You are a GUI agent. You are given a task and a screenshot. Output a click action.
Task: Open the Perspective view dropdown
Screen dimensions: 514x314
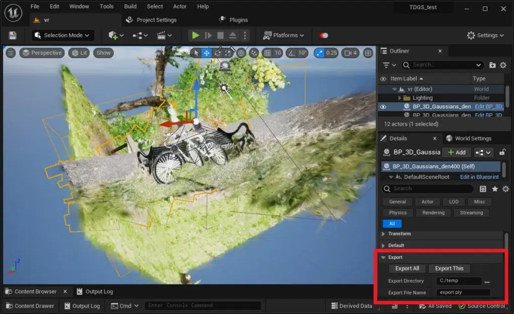click(x=42, y=52)
